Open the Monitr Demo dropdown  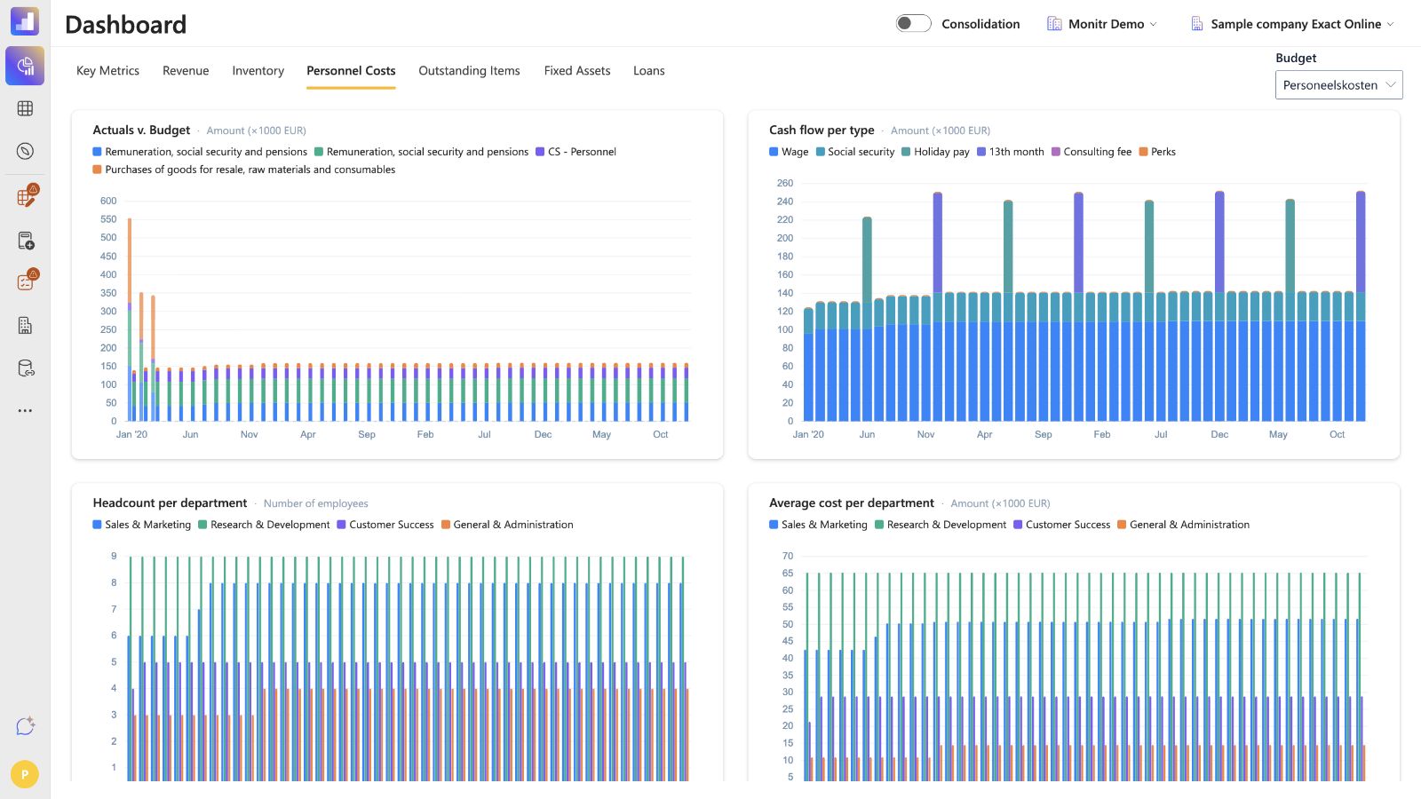coord(1102,24)
